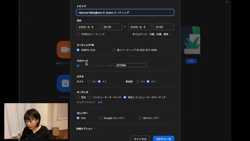Viewport: 250px width, 141px height.
Task: Click the dial-in edit link
Action: tap(100, 102)
